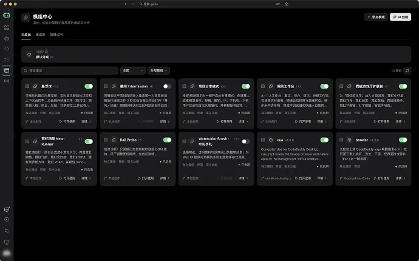
Task: Go back with the left arrow in title bar
Action: (126, 4)
